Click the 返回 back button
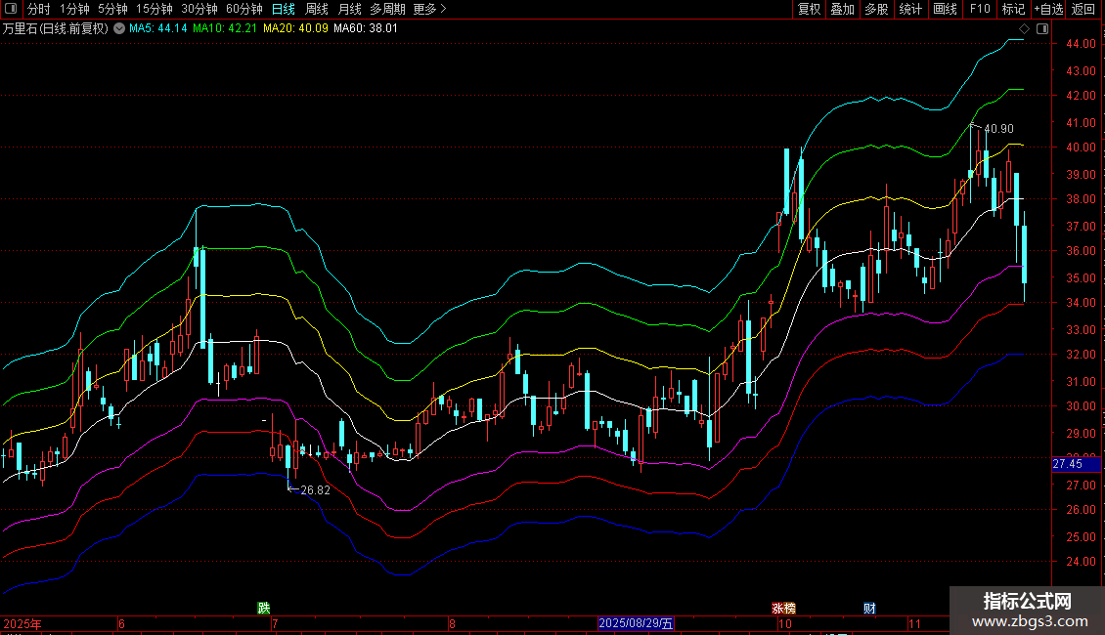The image size is (1105, 635). point(1083,9)
